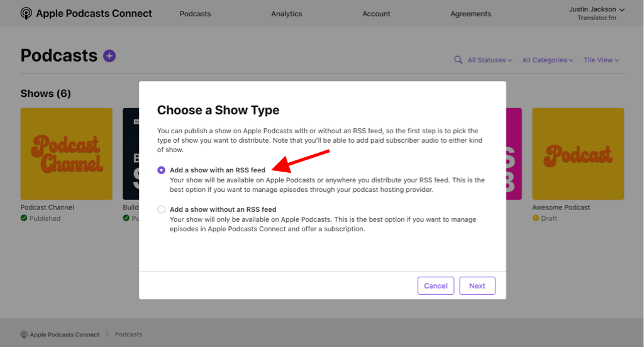This screenshot has width=644, height=347.
Task: Click the podcast icon in footer breadcrumb
Action: [x=24, y=334]
